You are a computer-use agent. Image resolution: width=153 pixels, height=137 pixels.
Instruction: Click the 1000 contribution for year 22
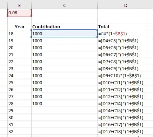(65, 62)
